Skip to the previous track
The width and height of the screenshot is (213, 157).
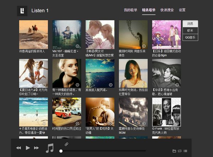tap(18, 148)
